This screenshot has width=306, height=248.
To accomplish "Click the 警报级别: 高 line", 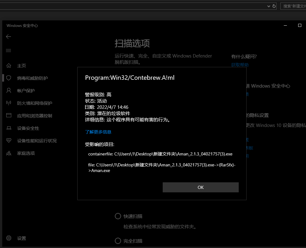I will click(x=98, y=95).
